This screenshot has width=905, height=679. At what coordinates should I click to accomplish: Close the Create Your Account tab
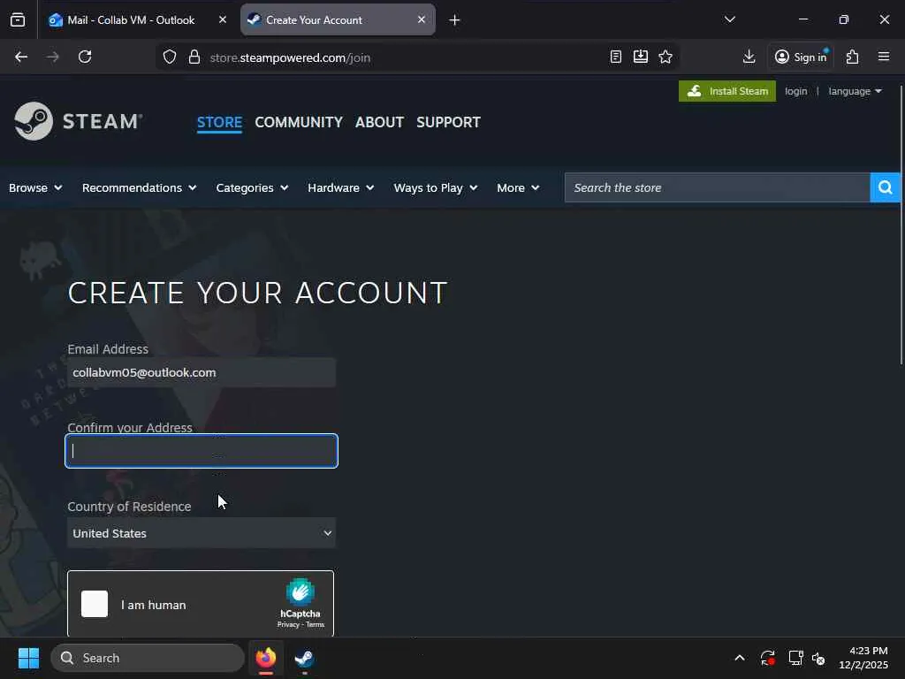click(x=422, y=19)
